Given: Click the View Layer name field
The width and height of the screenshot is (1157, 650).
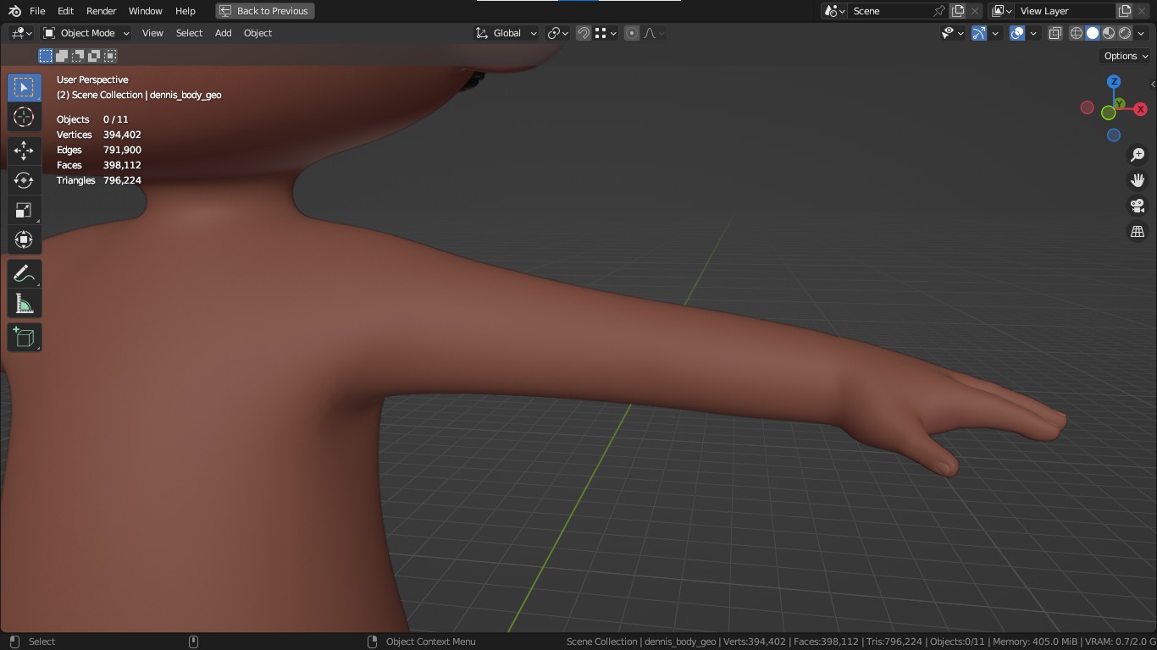Looking at the screenshot, I should pos(1064,11).
